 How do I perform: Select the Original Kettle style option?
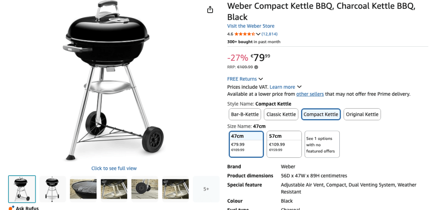(x=362, y=114)
